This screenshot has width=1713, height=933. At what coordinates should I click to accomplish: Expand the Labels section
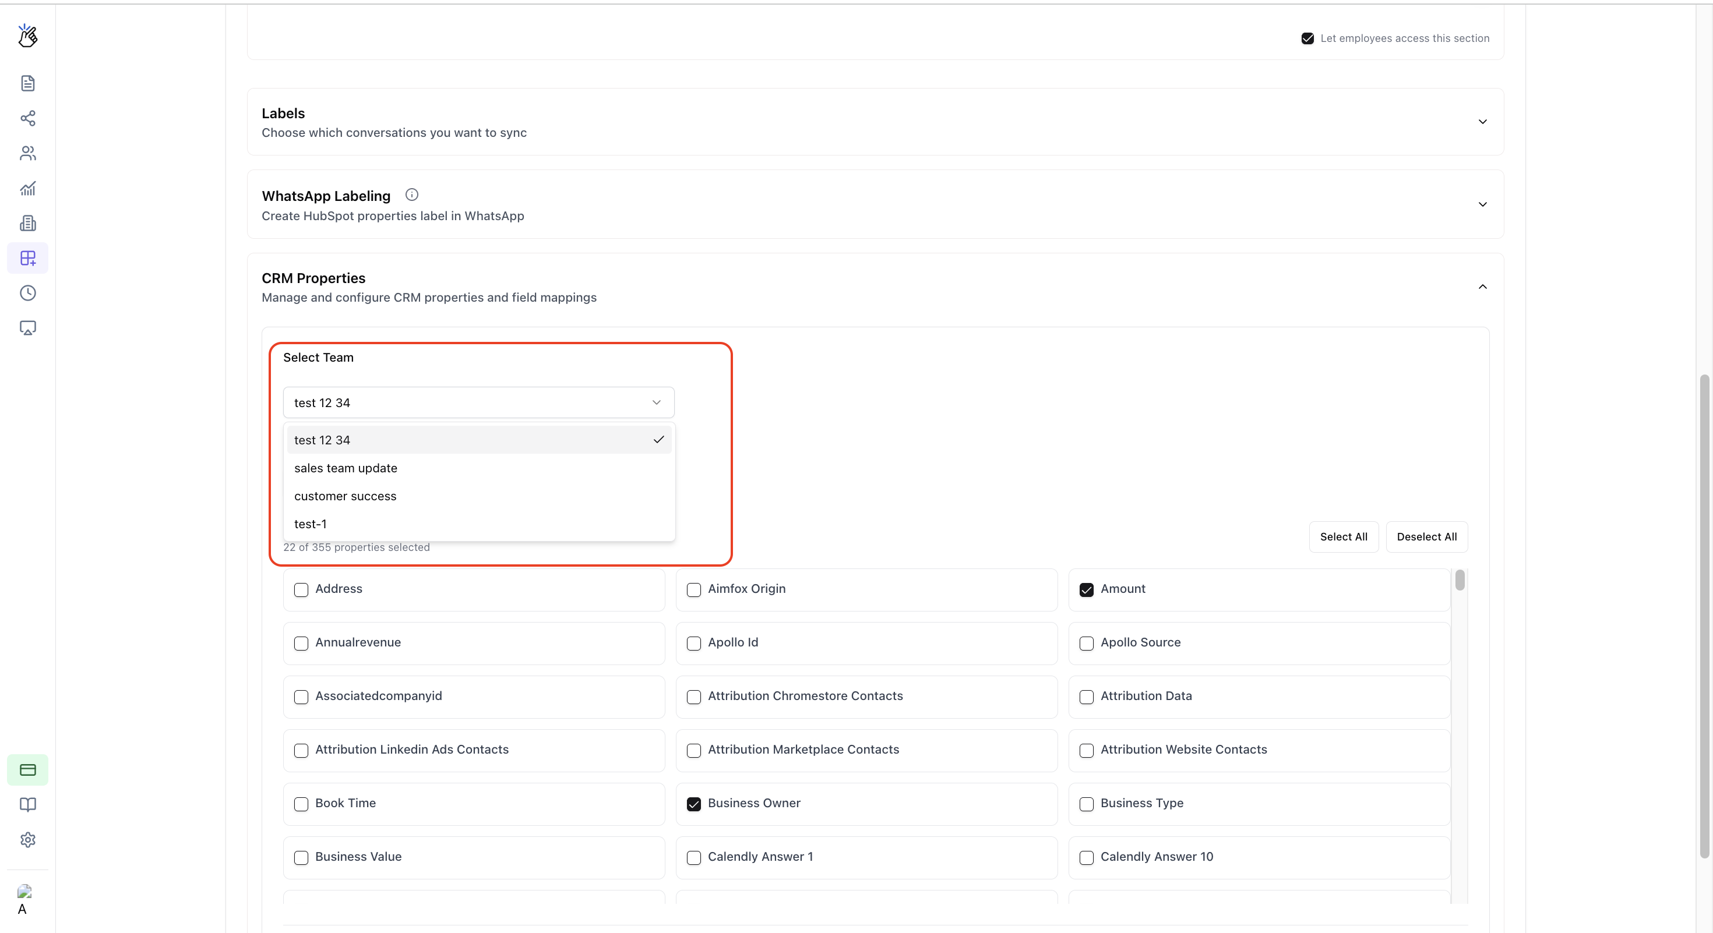(x=1482, y=122)
